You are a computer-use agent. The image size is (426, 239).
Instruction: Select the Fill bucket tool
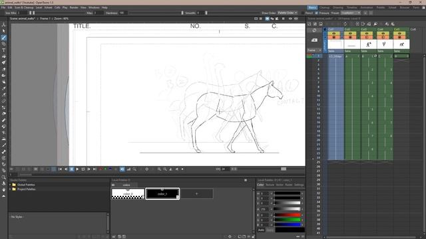point(3,56)
